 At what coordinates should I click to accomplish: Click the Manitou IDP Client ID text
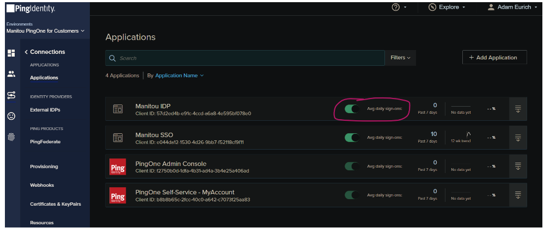pyautogui.click(x=193, y=114)
